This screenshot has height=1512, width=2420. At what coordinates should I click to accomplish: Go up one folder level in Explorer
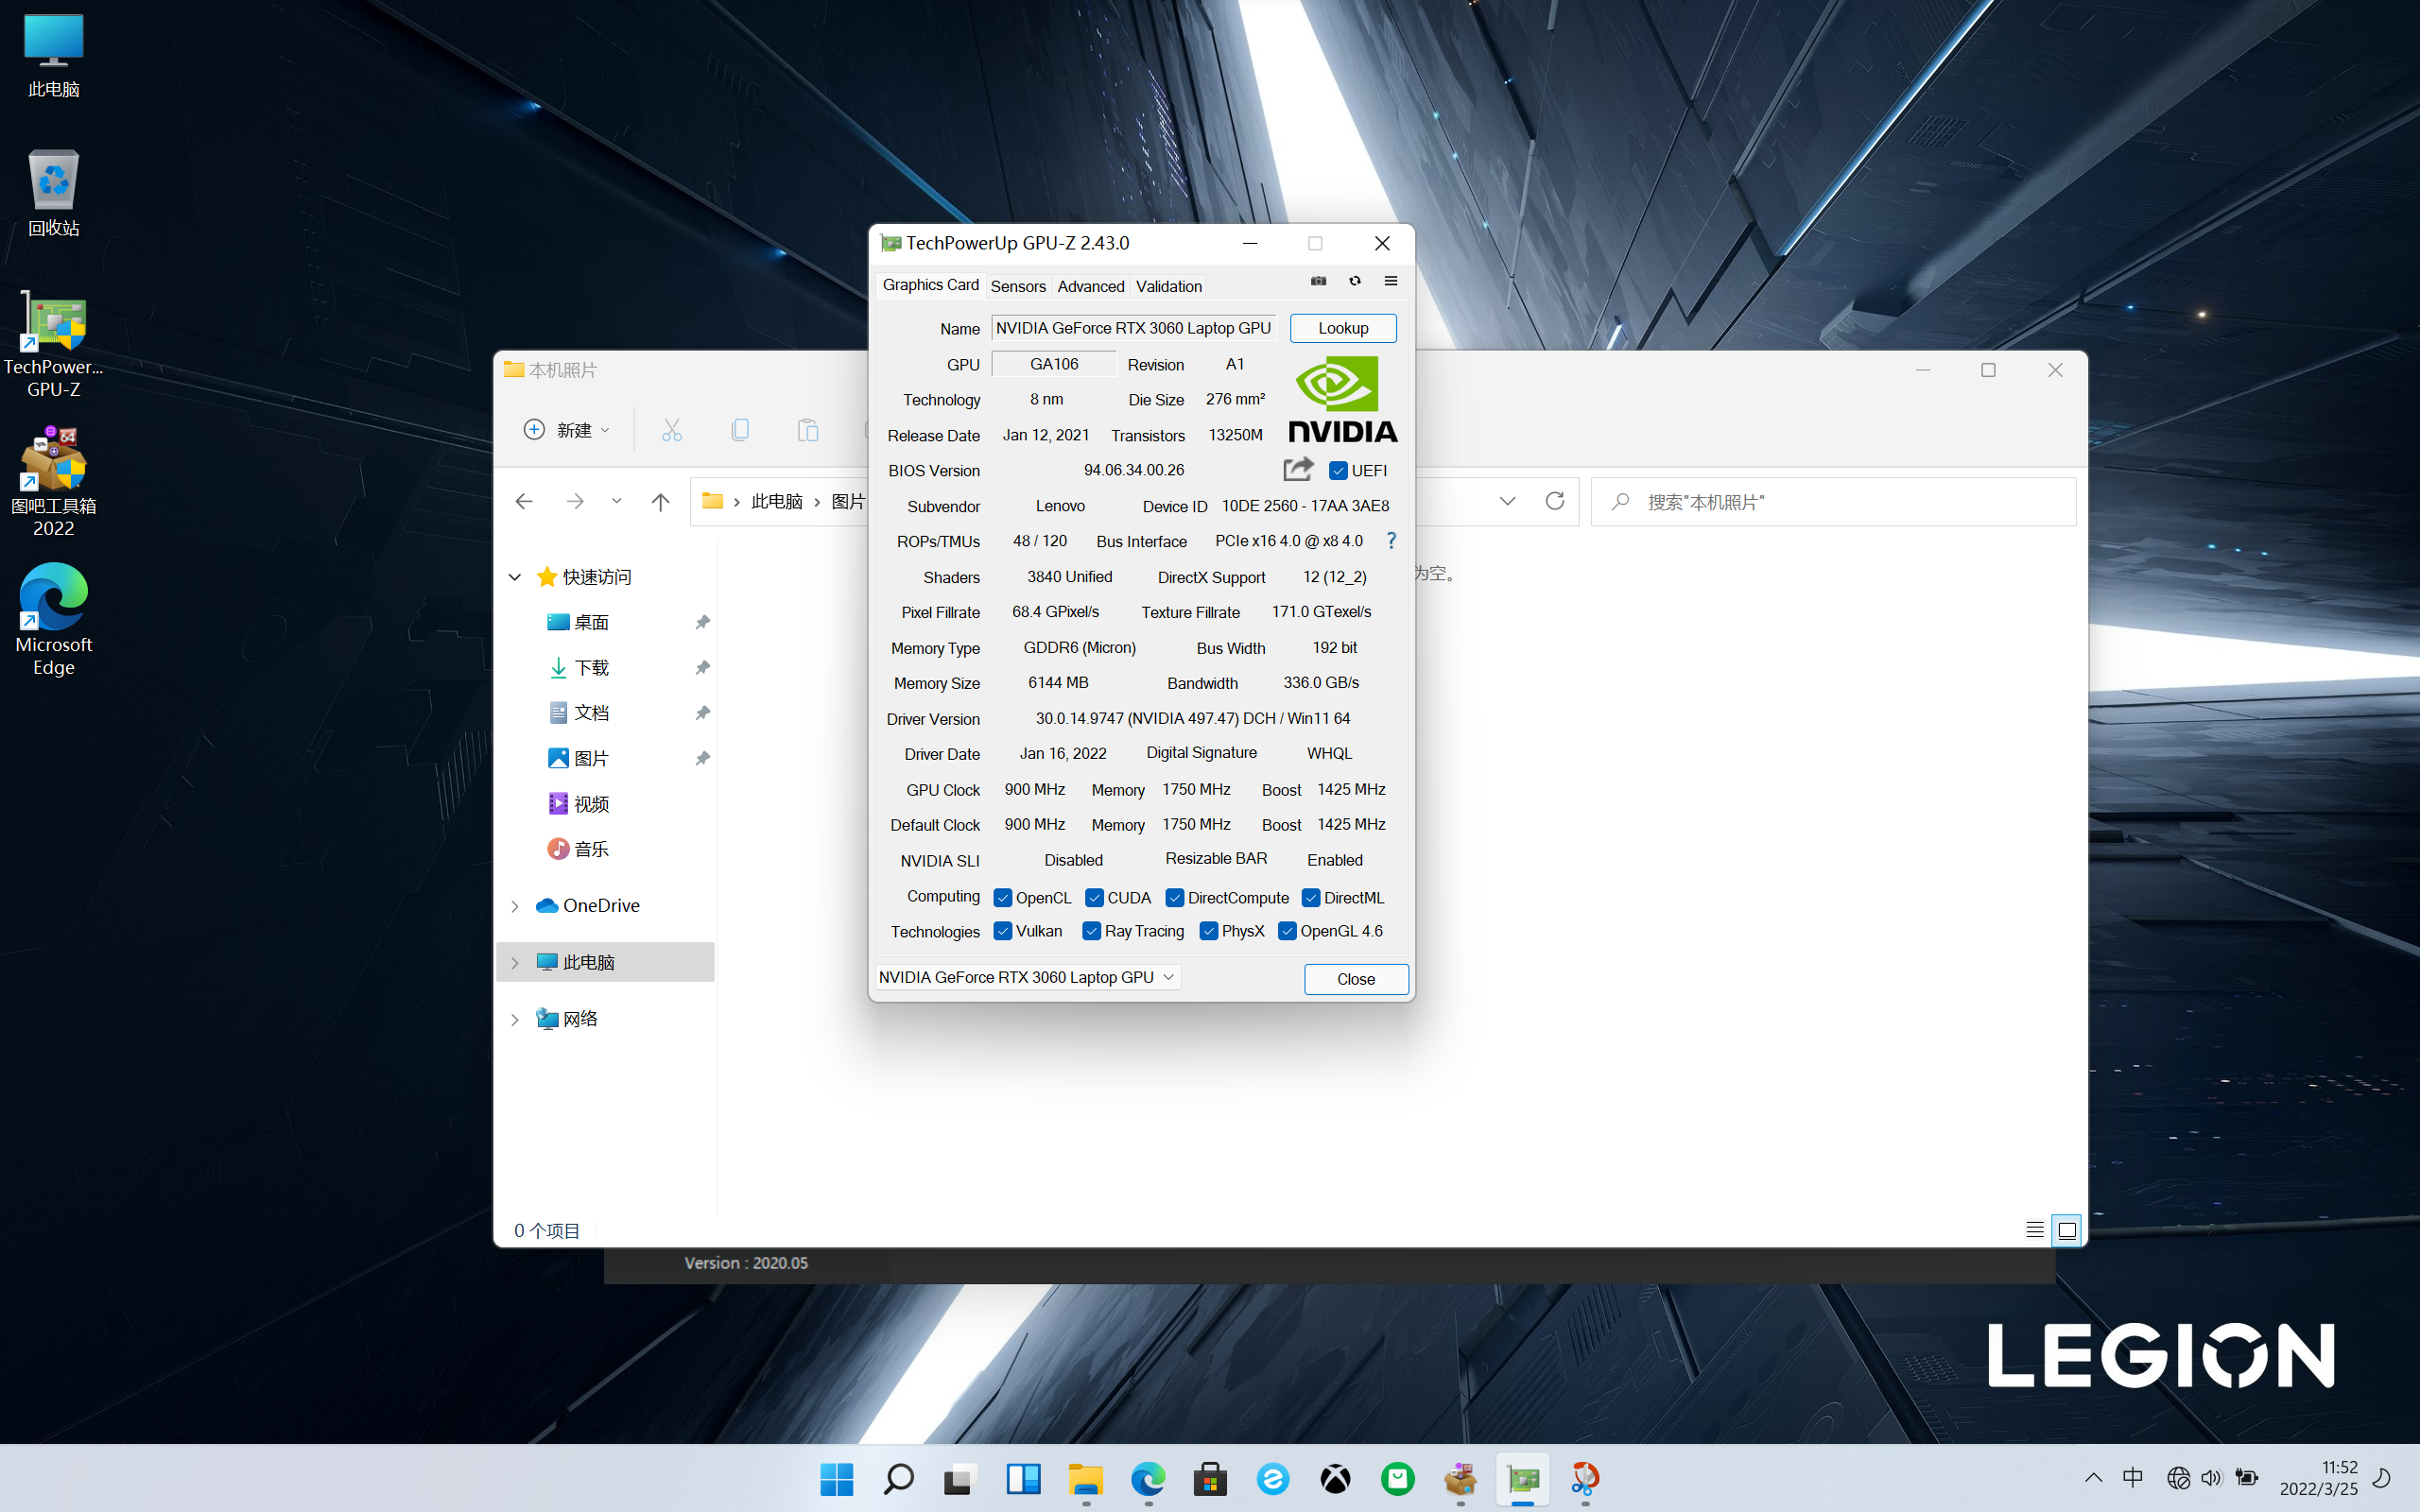(x=660, y=502)
